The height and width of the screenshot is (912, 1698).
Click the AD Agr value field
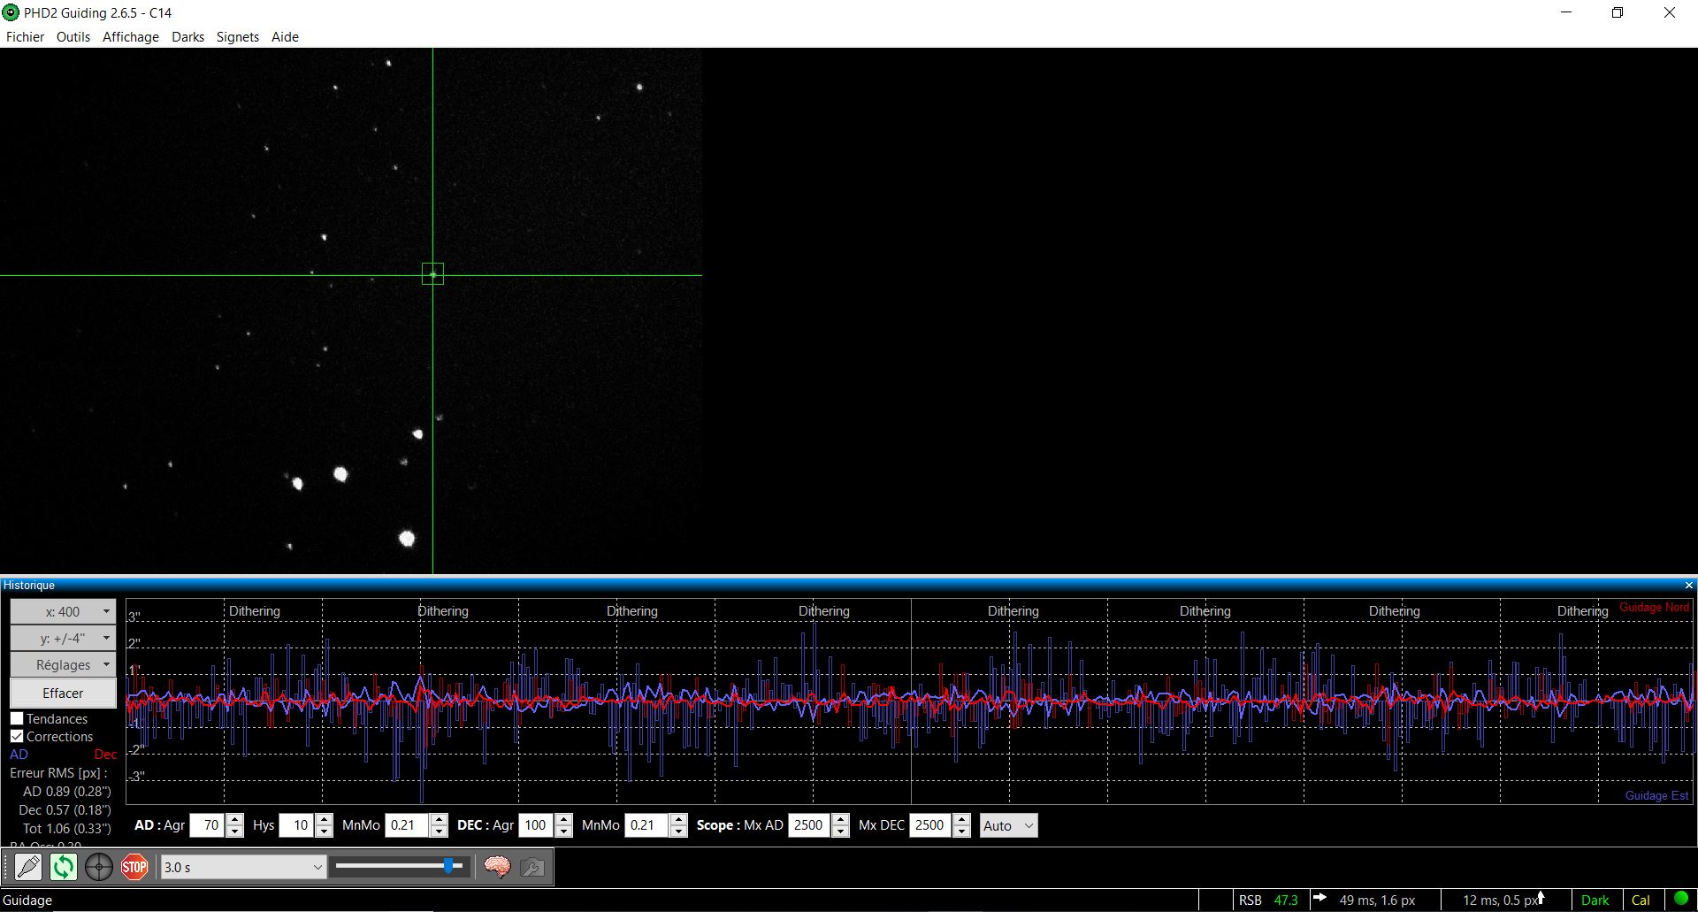[x=209, y=825]
